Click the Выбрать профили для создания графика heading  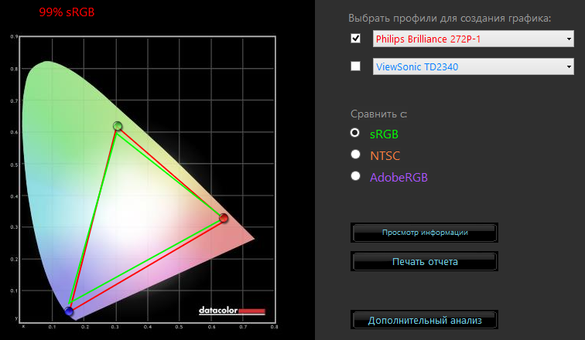[450, 19]
